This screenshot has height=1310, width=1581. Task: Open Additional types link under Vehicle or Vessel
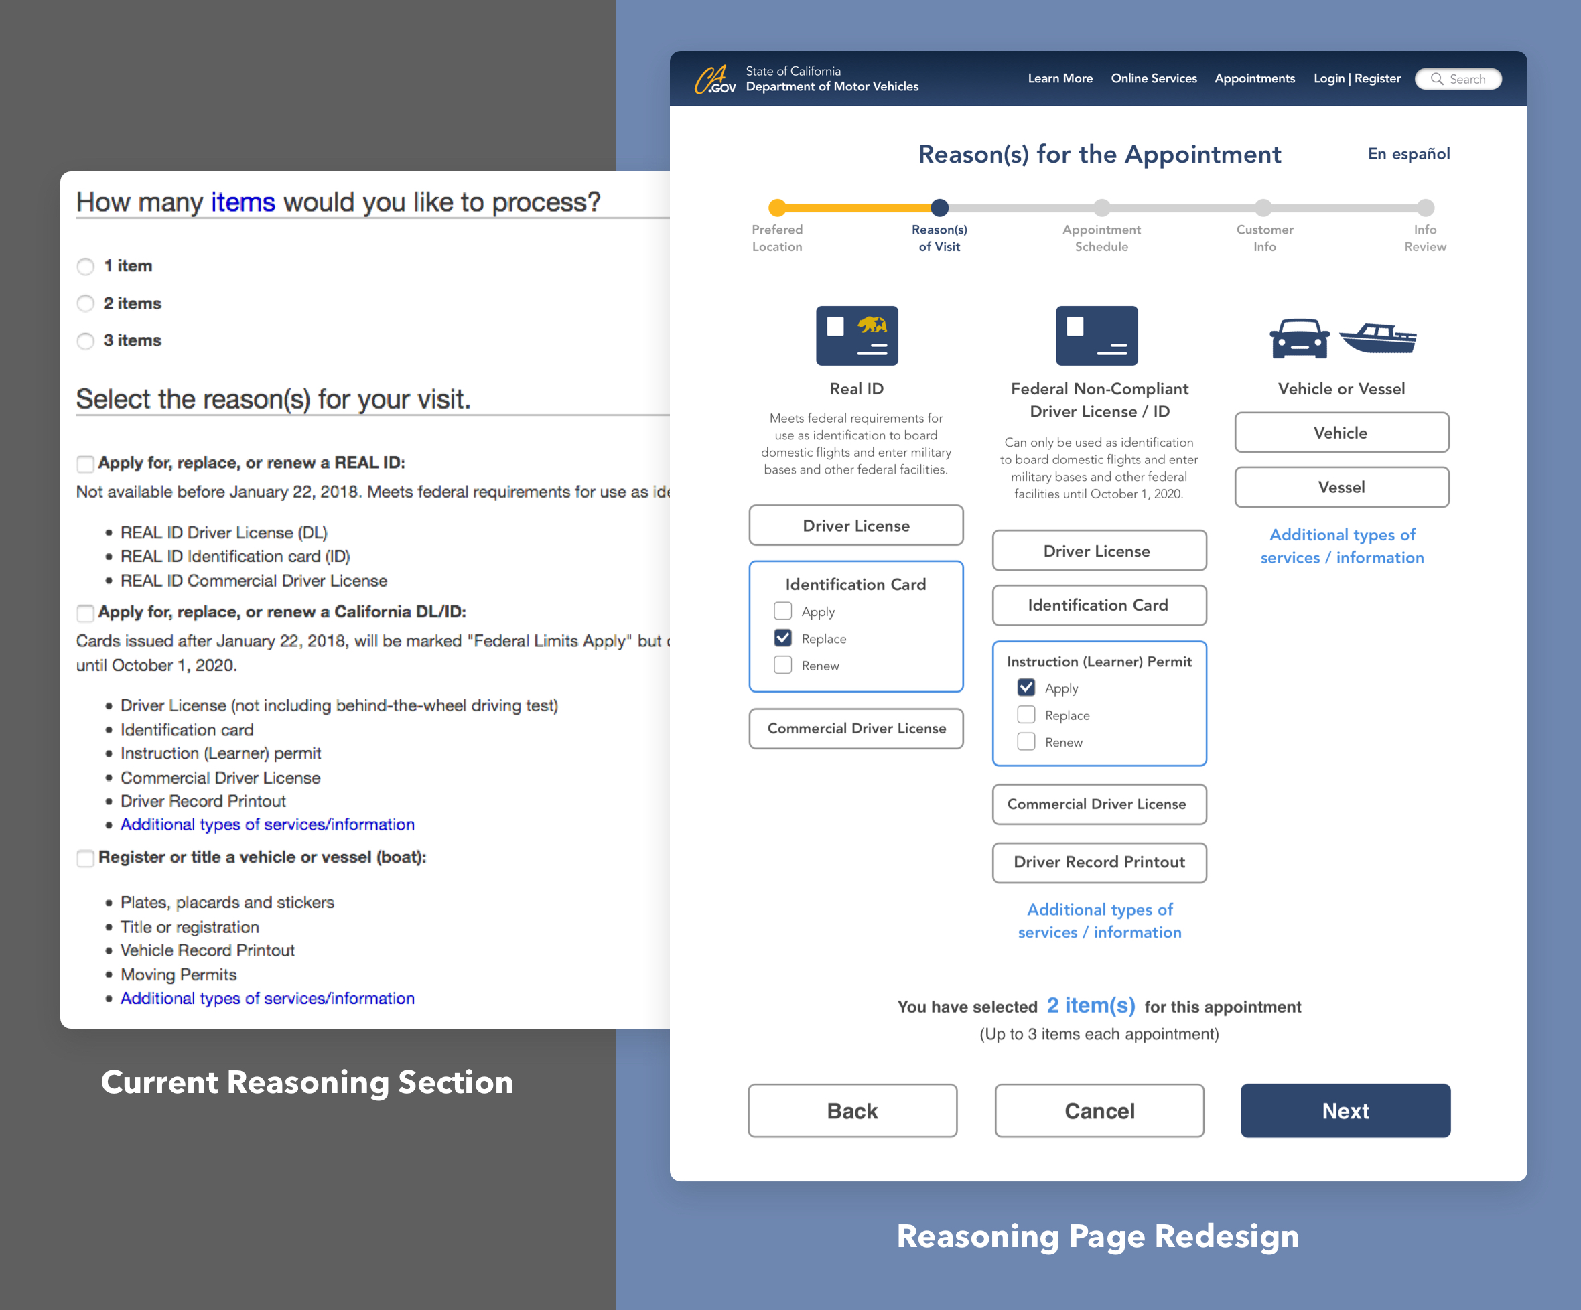tap(1343, 547)
